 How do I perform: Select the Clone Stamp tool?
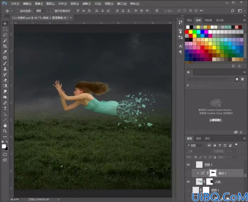coord(5,69)
